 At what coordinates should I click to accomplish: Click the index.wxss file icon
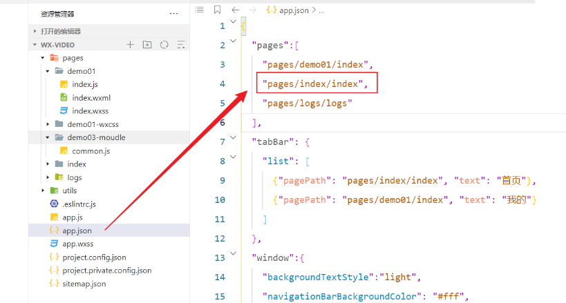point(64,110)
